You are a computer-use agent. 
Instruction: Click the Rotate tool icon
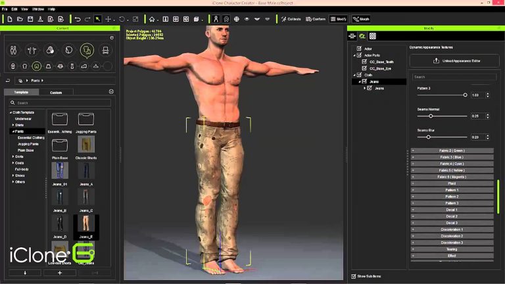[x=122, y=19]
